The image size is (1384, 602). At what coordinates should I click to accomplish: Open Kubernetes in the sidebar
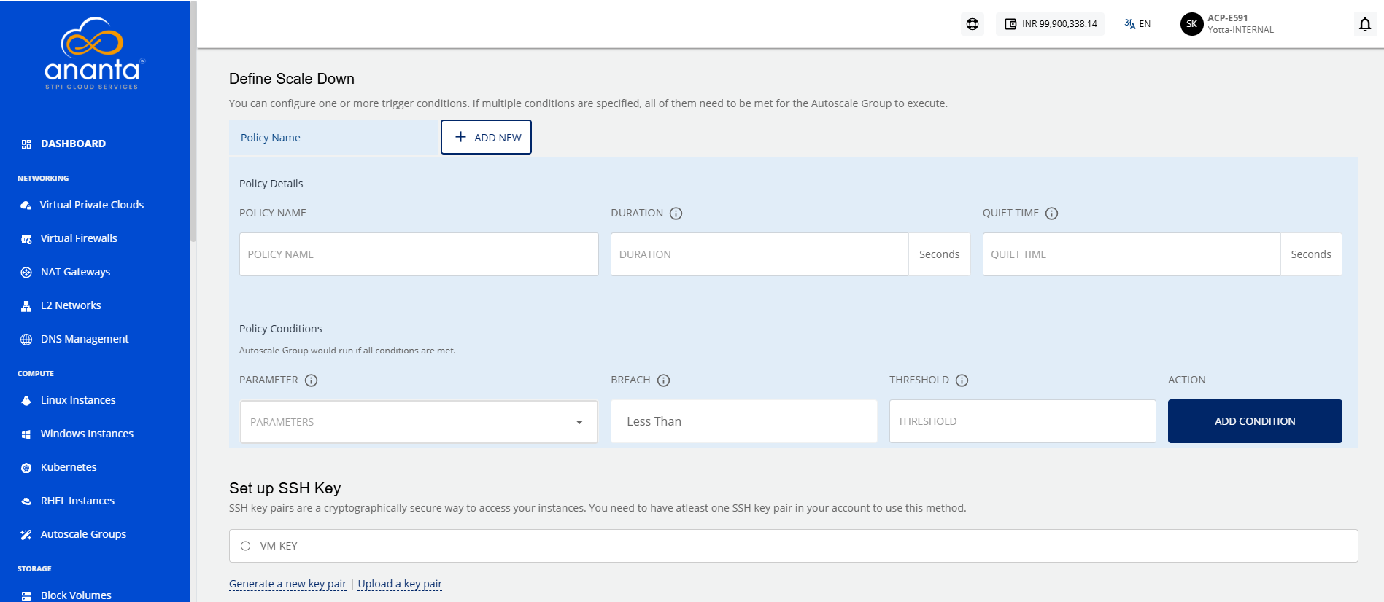tap(69, 467)
